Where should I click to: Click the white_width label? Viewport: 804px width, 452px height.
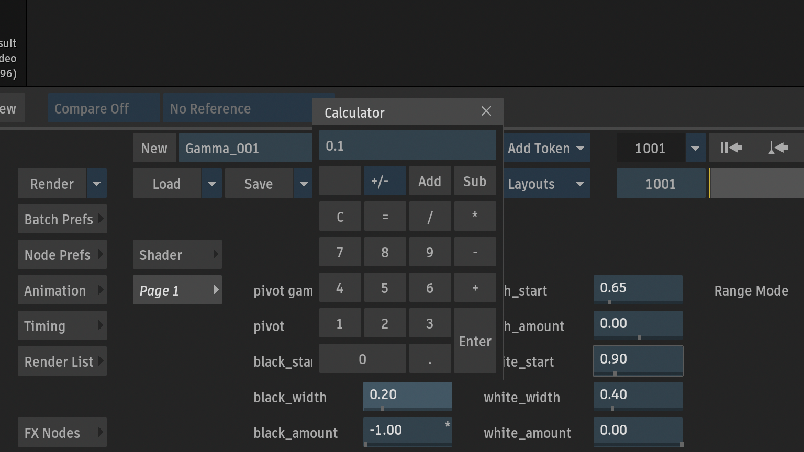pos(522,397)
